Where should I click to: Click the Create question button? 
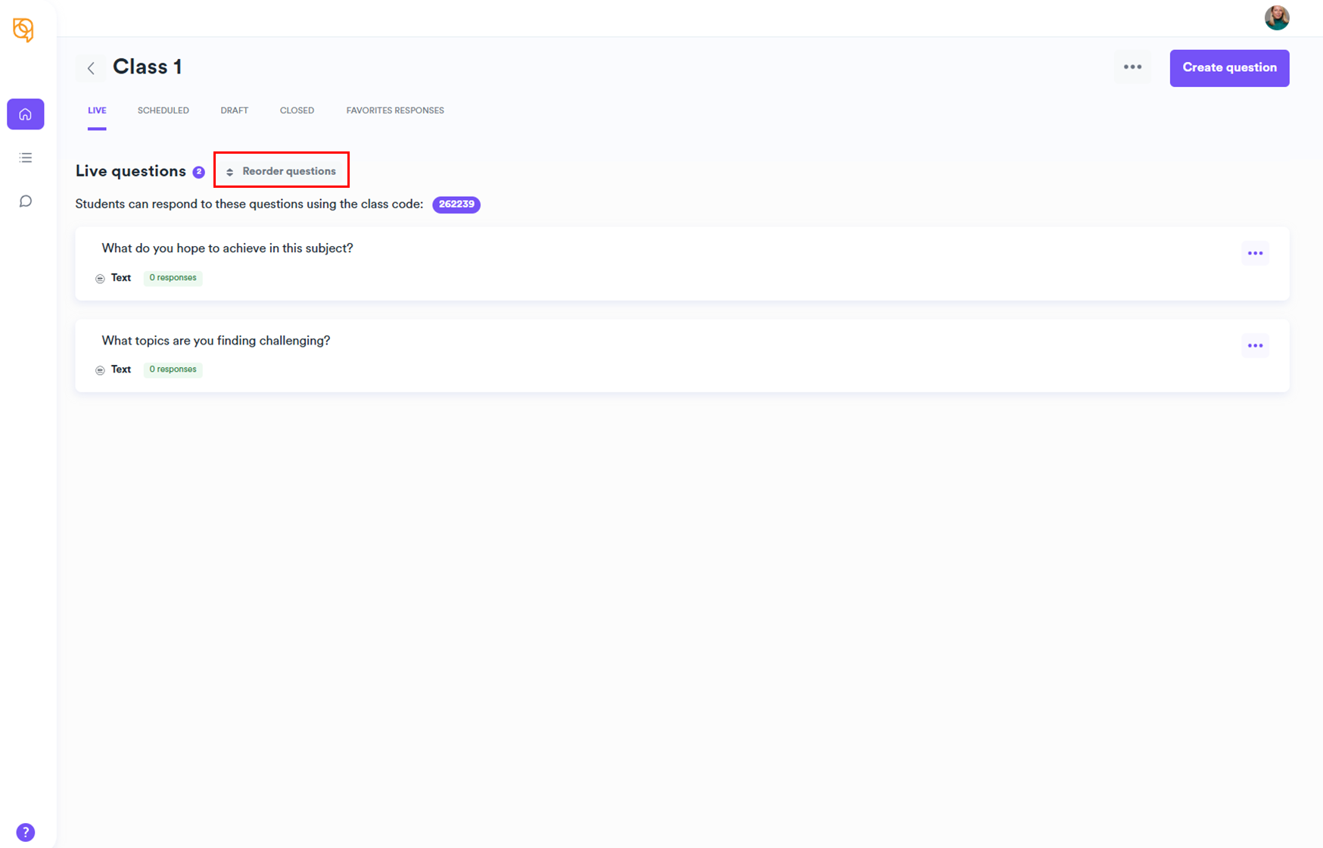[x=1229, y=68]
